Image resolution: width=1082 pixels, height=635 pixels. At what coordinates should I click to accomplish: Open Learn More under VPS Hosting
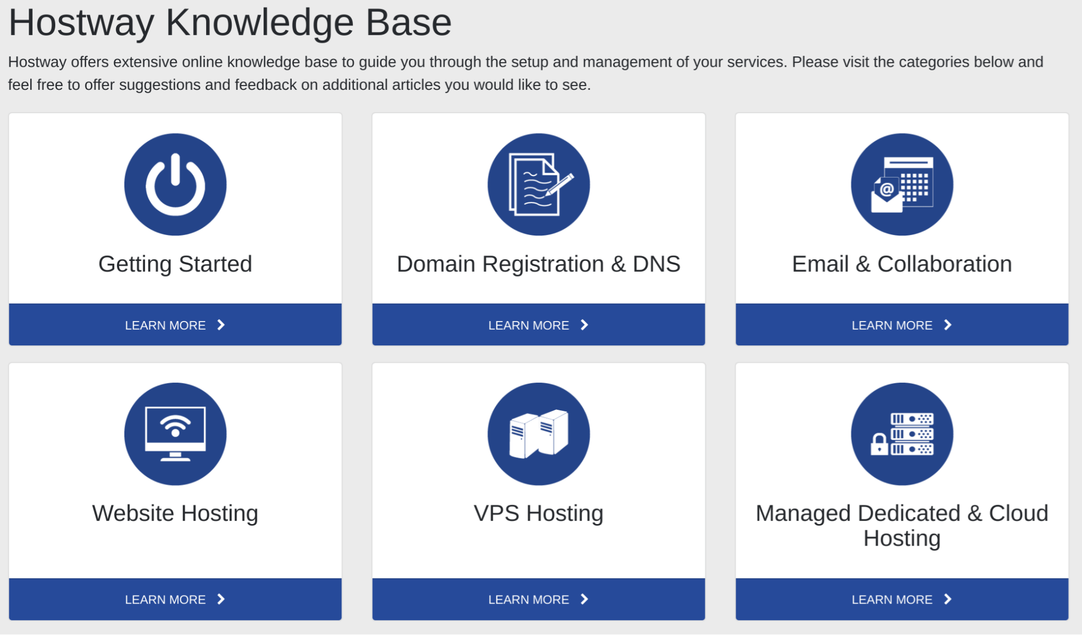click(x=539, y=599)
